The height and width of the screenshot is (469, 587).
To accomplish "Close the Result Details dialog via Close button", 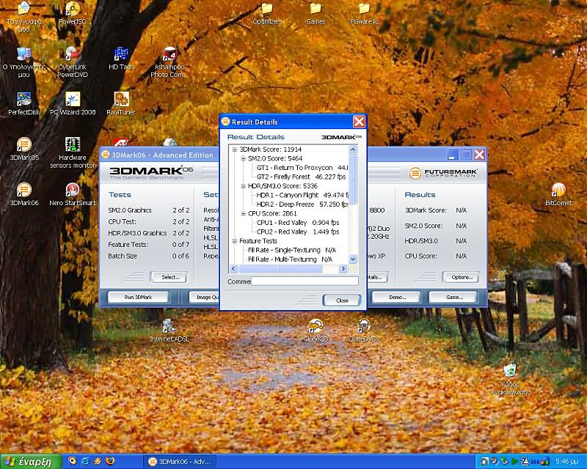I will [x=342, y=300].
